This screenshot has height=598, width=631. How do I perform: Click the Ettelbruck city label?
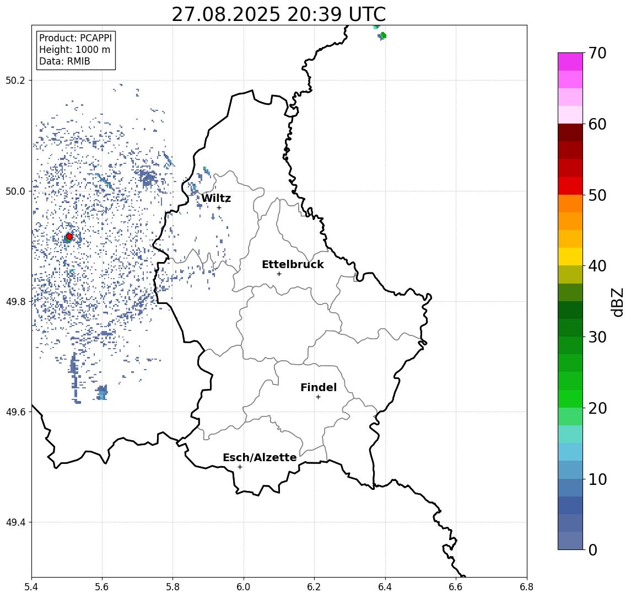[293, 264]
